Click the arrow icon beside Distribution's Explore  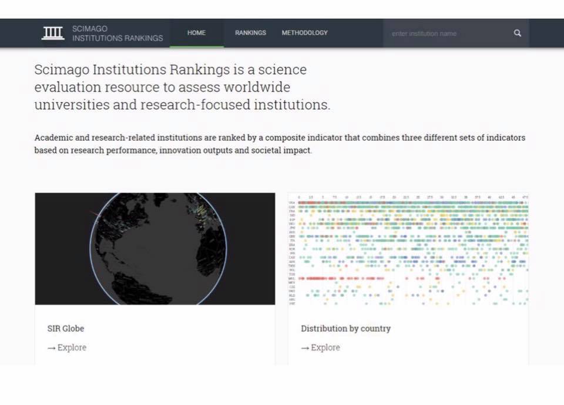point(305,347)
